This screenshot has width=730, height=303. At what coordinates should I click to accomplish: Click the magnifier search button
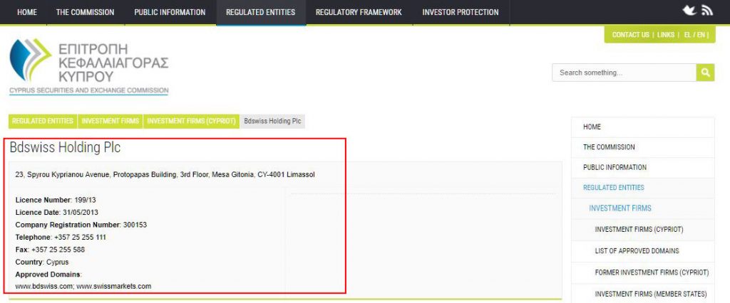(705, 73)
